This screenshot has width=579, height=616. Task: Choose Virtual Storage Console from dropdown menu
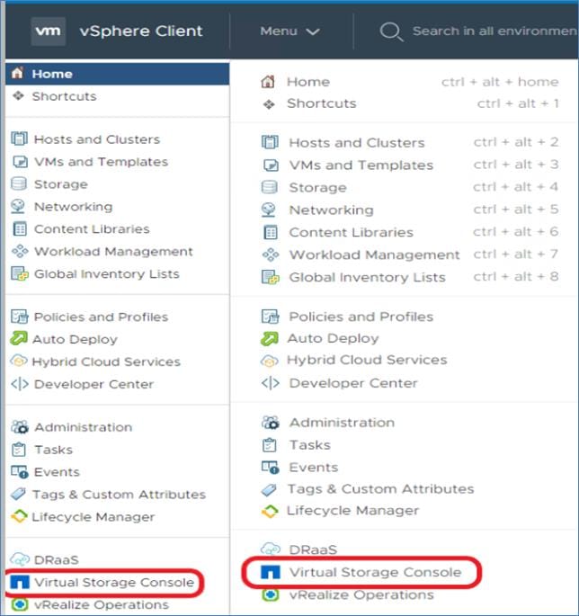point(375,572)
